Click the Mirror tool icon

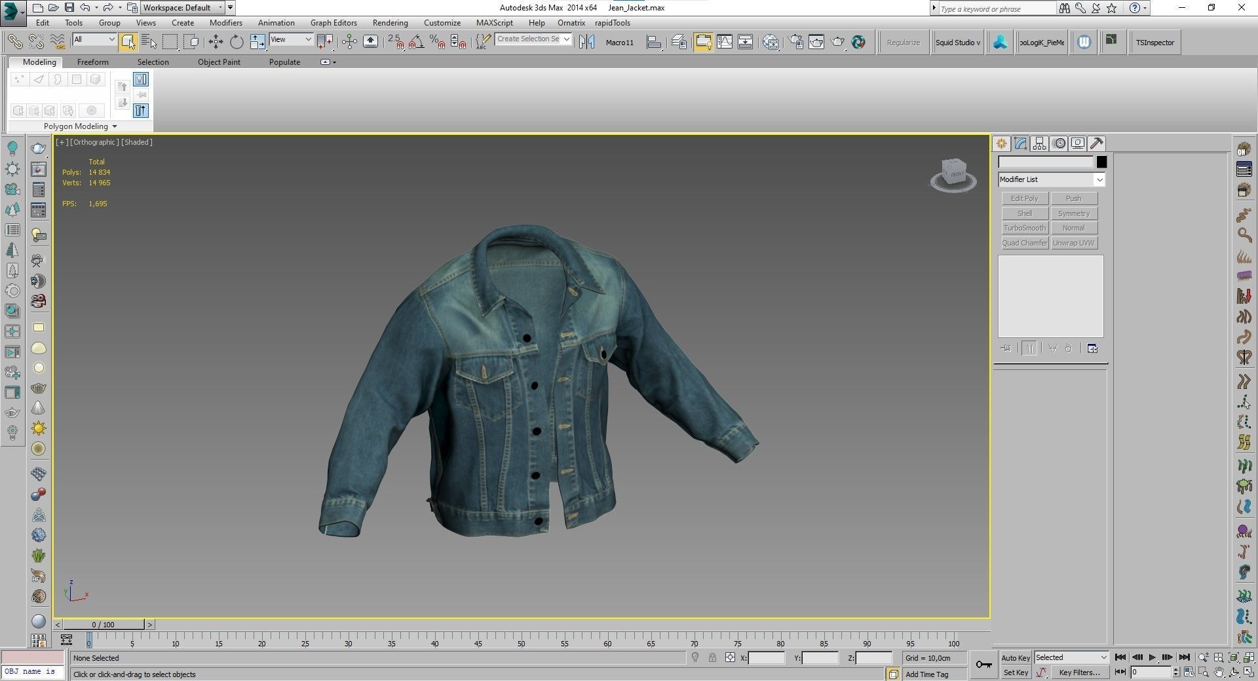click(587, 43)
